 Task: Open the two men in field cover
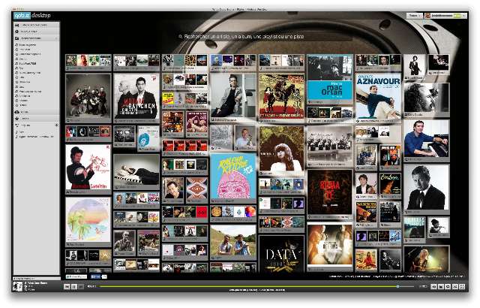point(233,241)
